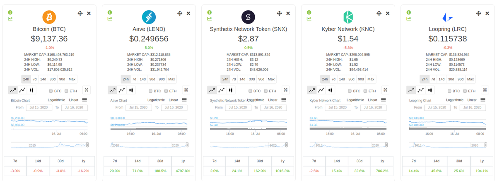
Task: Click the Bitcoin logo
Action: (x=49, y=17)
